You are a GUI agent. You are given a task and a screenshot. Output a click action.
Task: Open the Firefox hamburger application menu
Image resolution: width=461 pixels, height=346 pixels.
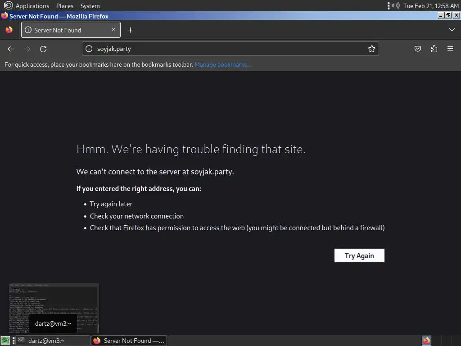[x=450, y=49]
